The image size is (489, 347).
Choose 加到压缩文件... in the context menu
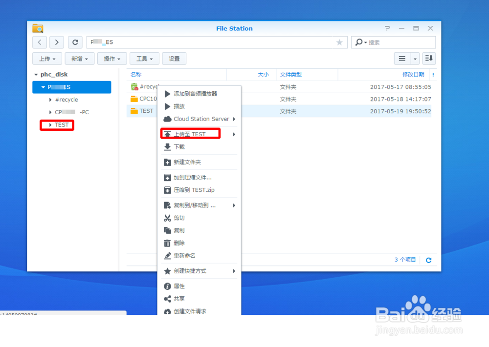pyautogui.click(x=199, y=177)
